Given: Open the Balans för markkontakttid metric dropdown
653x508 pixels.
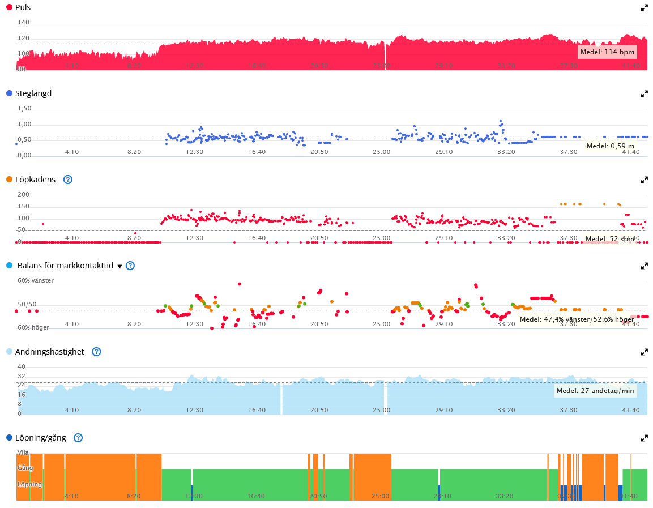Looking at the screenshot, I should tap(119, 267).
